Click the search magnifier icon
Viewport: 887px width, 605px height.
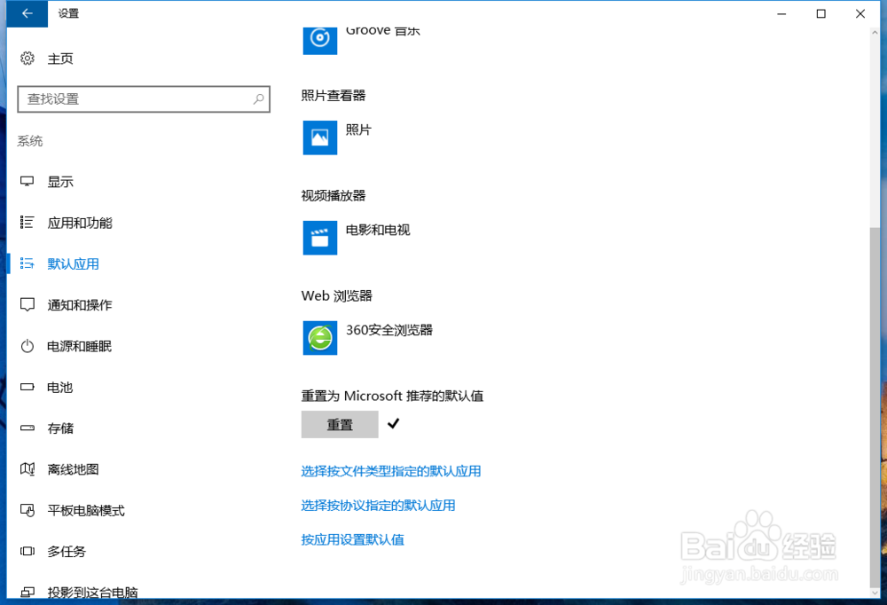coord(258,99)
